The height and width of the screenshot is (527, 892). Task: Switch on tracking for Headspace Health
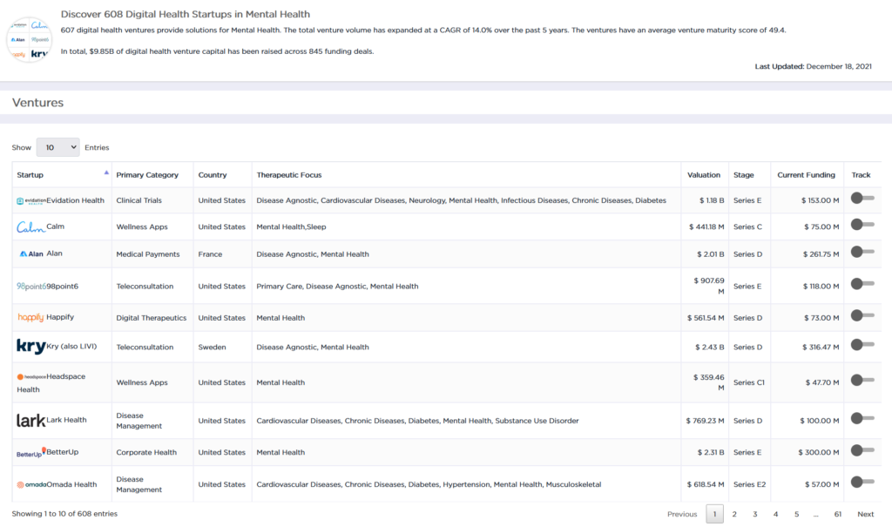[862, 380]
